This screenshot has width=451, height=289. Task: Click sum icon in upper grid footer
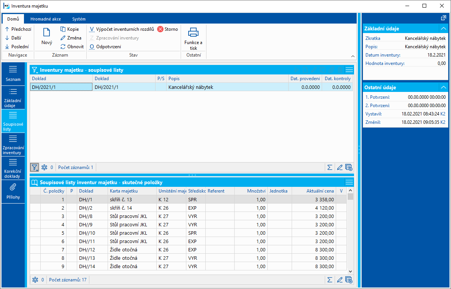tap(330, 167)
